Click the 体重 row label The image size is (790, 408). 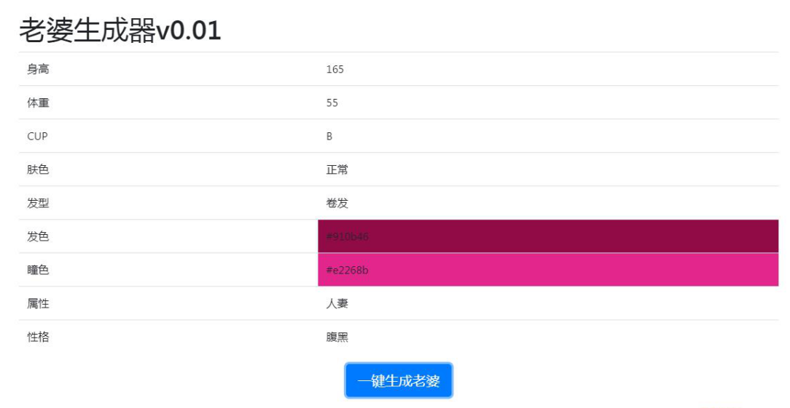click(39, 103)
